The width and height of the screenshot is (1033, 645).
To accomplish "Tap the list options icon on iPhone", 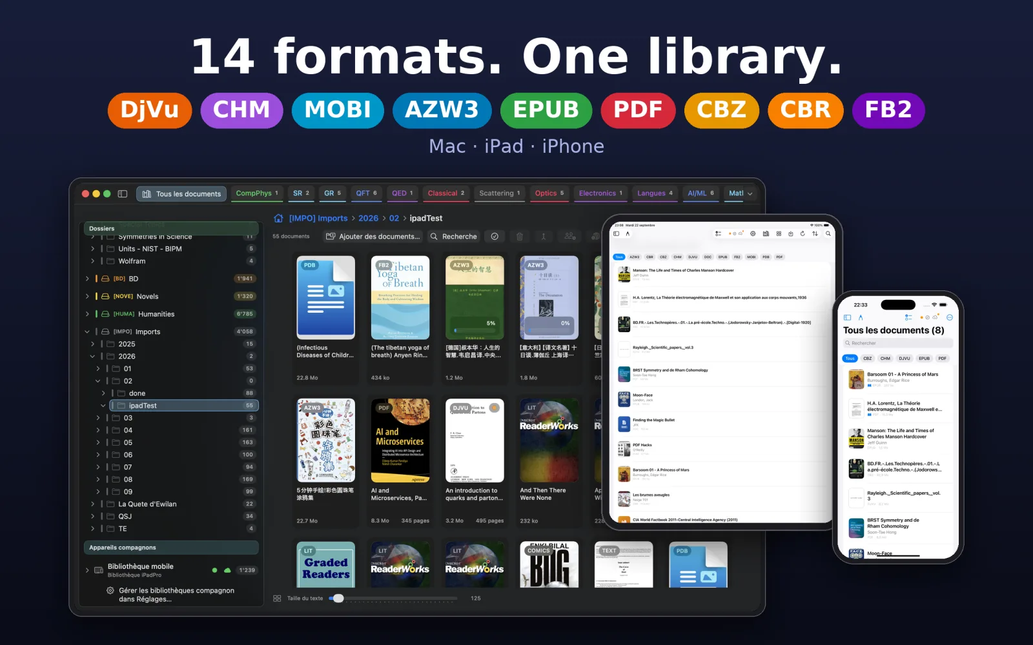I will (908, 317).
